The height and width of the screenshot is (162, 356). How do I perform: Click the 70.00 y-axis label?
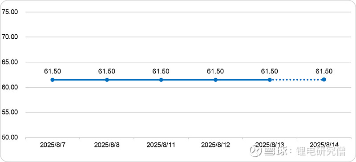(10, 37)
